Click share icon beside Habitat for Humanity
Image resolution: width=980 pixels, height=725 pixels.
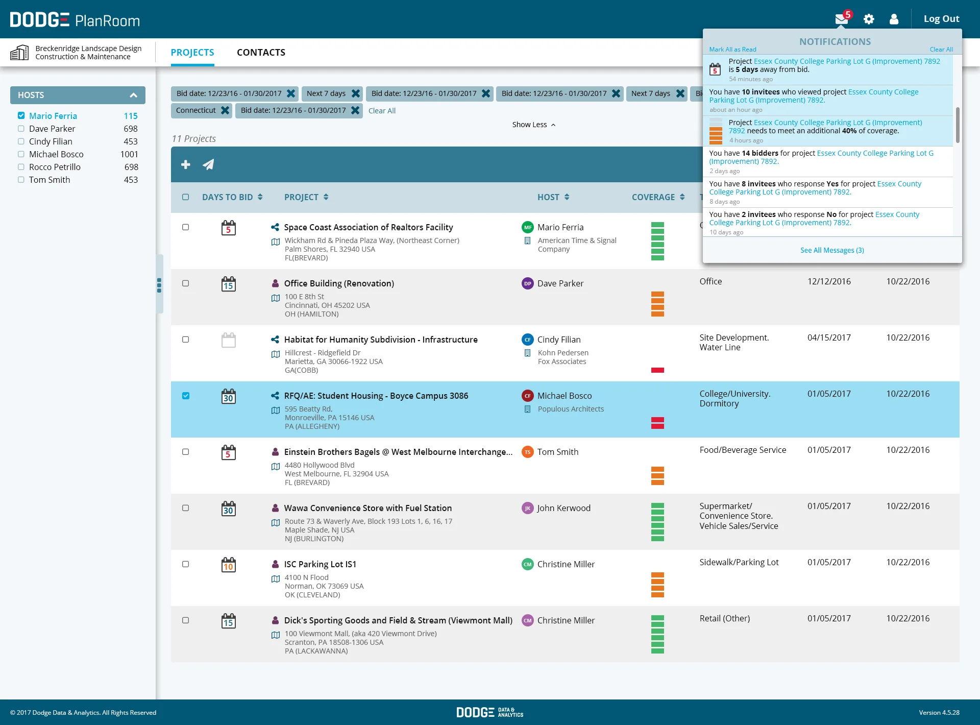pyautogui.click(x=275, y=340)
